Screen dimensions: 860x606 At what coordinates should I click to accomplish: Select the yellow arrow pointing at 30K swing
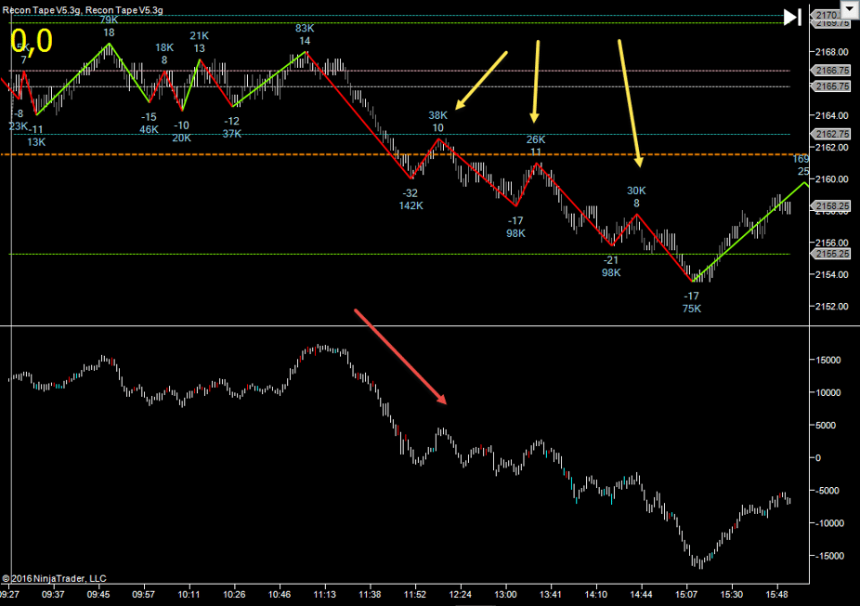(630, 102)
